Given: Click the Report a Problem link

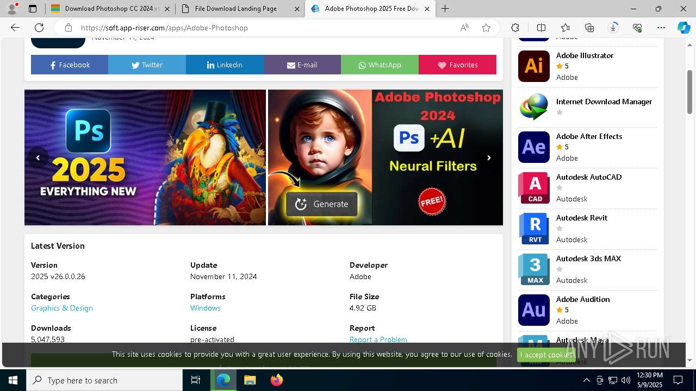Looking at the screenshot, I should pyautogui.click(x=378, y=339).
